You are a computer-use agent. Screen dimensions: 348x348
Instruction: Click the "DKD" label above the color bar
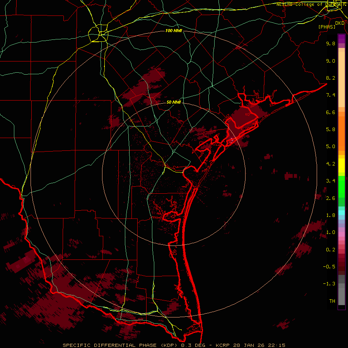[340, 23]
